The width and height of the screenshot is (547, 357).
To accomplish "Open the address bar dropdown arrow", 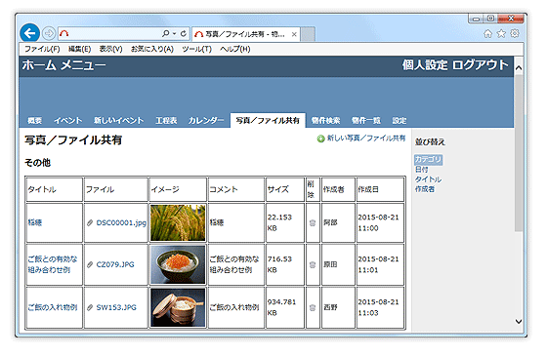I will point(174,34).
